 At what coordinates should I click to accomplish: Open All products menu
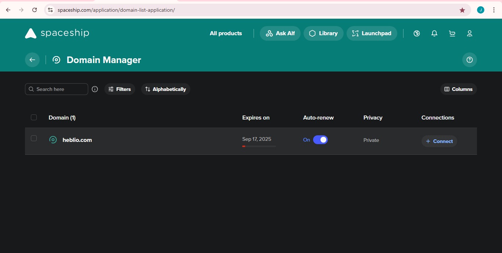pyautogui.click(x=226, y=33)
